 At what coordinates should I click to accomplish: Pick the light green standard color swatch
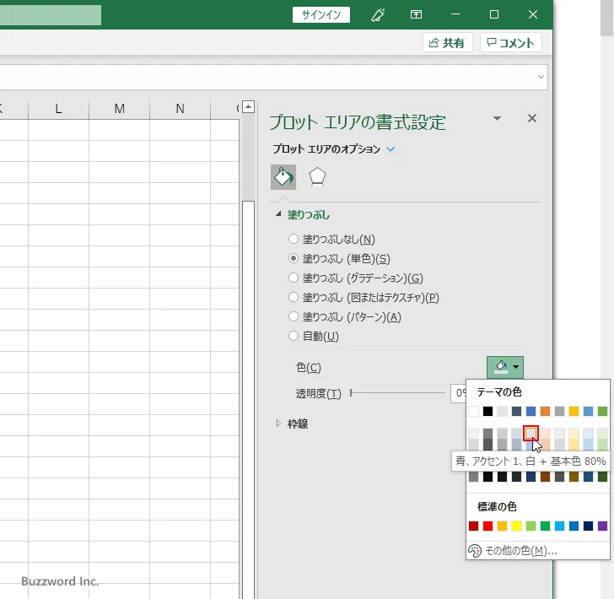point(531,526)
